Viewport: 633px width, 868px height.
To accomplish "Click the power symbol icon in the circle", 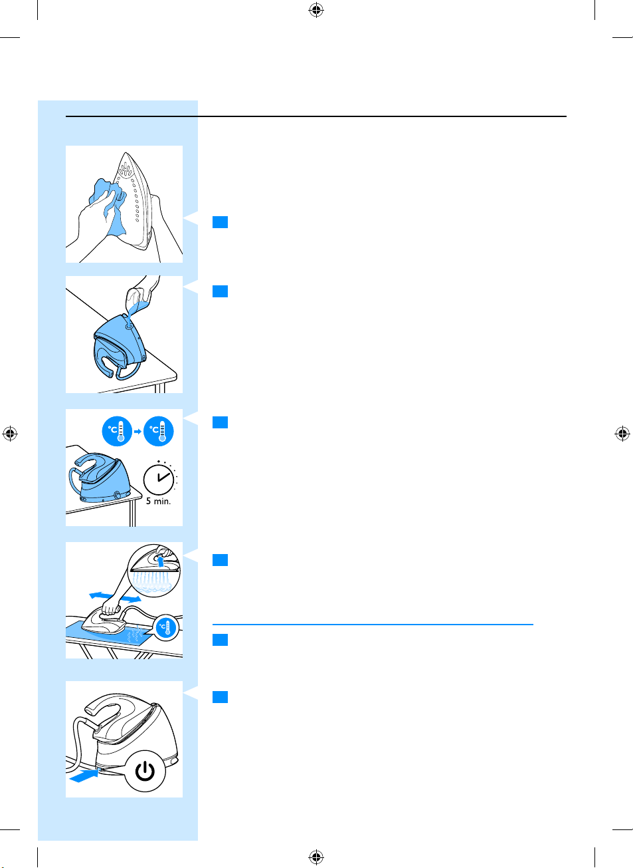I will (145, 771).
